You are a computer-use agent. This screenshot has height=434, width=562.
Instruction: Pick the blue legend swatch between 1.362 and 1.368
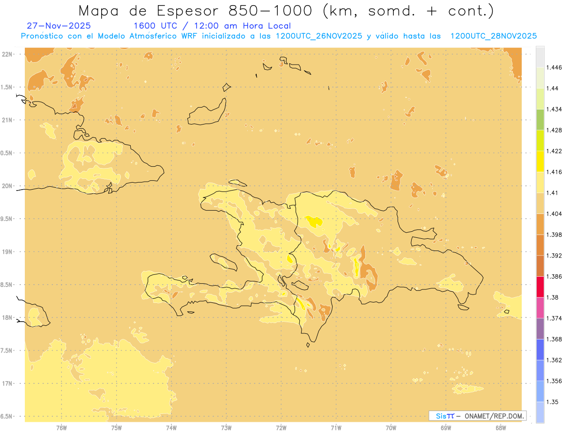point(540,350)
